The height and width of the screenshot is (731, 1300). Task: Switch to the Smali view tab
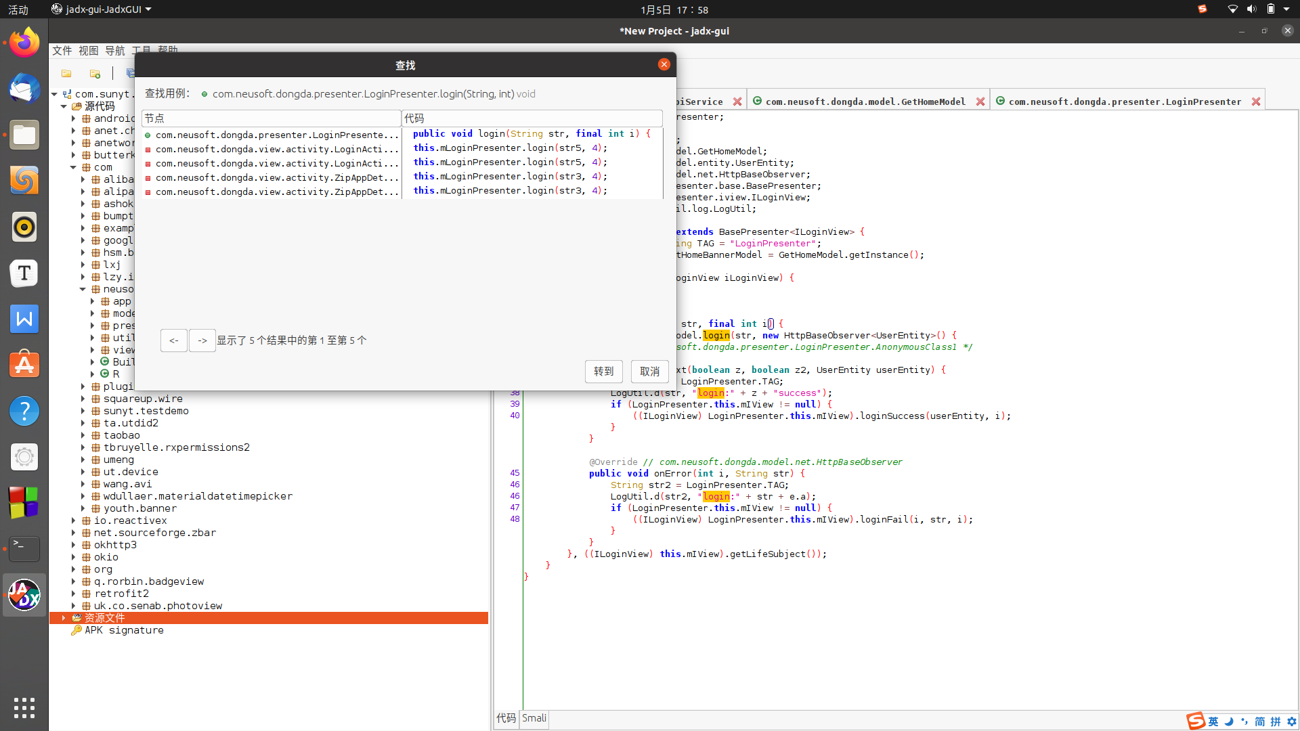(534, 718)
